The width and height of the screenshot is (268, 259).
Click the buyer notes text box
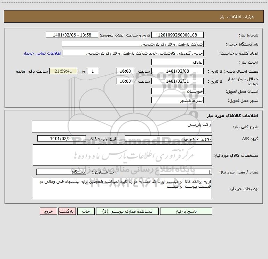tap(122, 188)
